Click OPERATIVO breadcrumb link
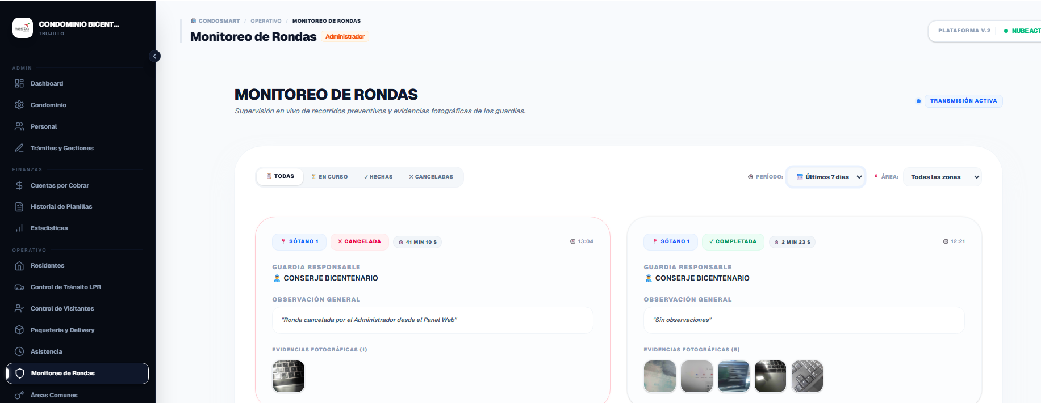This screenshot has width=1041, height=403. [x=266, y=21]
